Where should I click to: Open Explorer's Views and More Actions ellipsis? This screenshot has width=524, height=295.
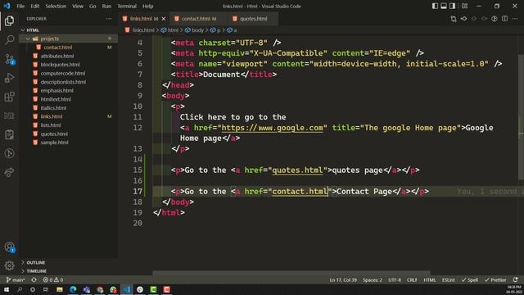(x=109, y=19)
